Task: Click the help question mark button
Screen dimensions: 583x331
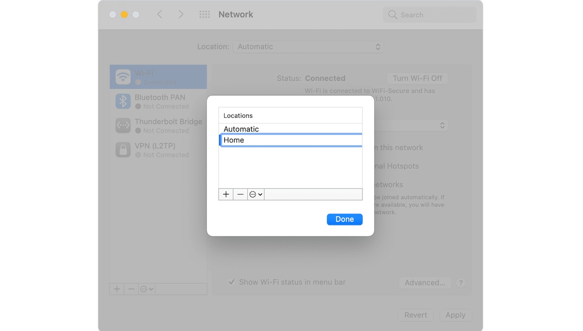Action: 461,283
